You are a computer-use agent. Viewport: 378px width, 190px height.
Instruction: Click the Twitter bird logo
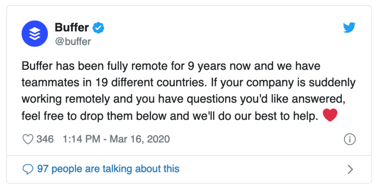(349, 27)
